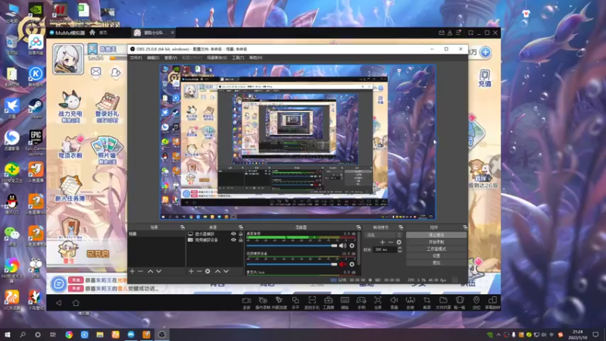Add a new source with plus
The image size is (606, 341).
click(191, 271)
